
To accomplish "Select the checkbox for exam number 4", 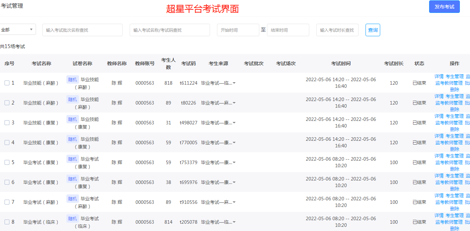I will tap(7, 143).
